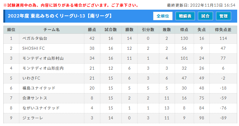Screen dimensions: 239x126
Task: Select the ベガルタ仙台 team name
Action: pyautogui.click(x=35, y=39)
